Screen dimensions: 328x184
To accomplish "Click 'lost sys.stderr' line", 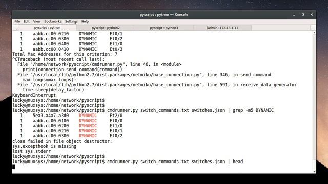I will [x=32, y=151].
